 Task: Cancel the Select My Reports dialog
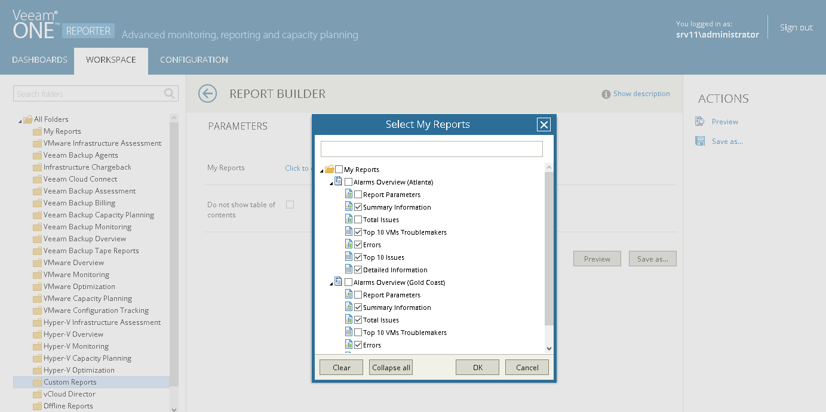tap(527, 367)
